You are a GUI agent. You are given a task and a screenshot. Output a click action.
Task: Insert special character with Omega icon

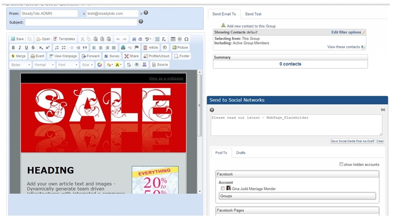pos(186,39)
